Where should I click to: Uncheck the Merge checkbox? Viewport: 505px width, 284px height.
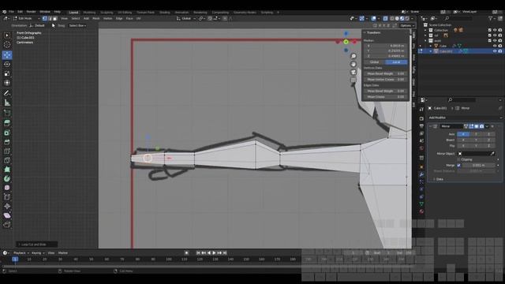[x=459, y=165]
